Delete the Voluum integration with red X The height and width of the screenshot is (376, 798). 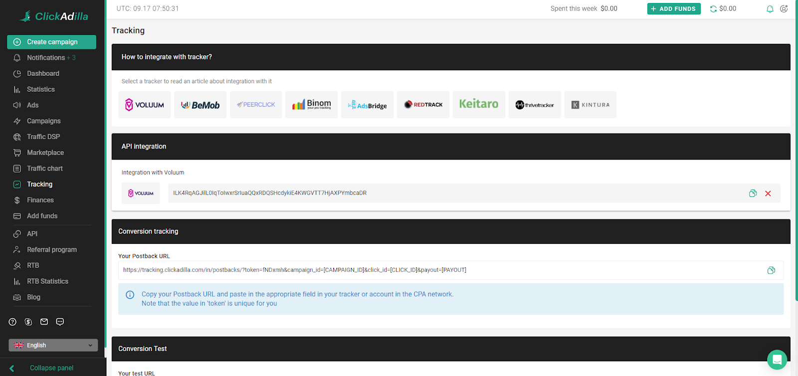tap(768, 193)
